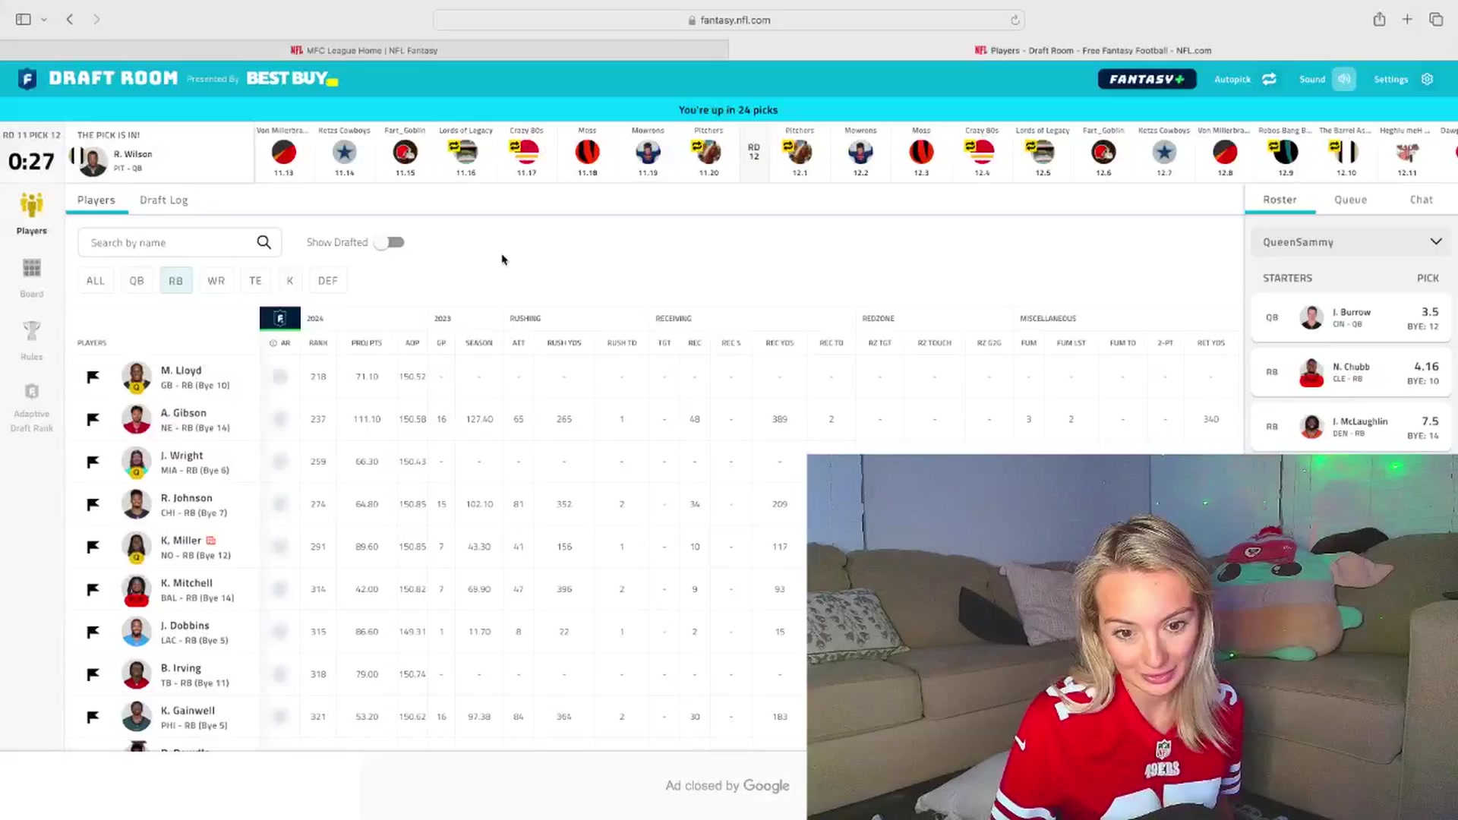Open the Board view in sidebar
Screen dimensions: 1458x820
[x=31, y=277]
